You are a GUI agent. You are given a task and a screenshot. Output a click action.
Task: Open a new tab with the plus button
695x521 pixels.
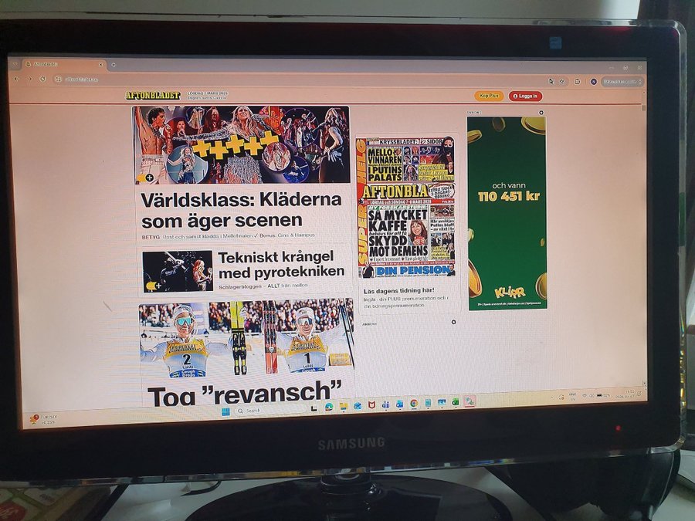coord(113,63)
